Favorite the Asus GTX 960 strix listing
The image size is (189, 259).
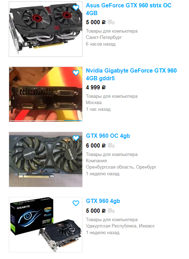point(76,8)
